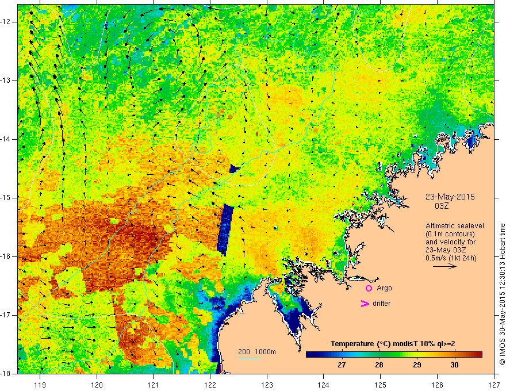Click the "and velocity for" text line

[x=450, y=242]
